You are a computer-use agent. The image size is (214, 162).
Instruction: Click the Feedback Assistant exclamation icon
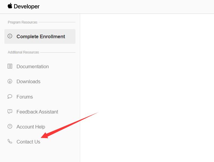pyautogui.click(x=10, y=111)
